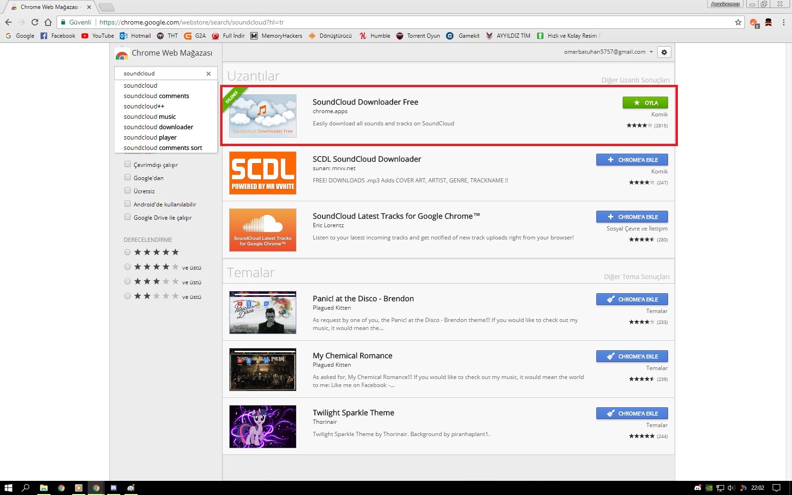This screenshot has width=792, height=495.
Task: Choose the soundcloud music suggestion
Action: [x=166, y=116]
